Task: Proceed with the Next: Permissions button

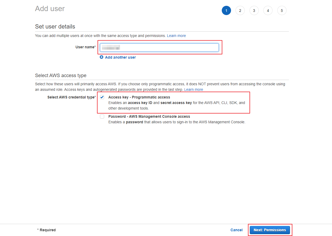Action: [270, 230]
